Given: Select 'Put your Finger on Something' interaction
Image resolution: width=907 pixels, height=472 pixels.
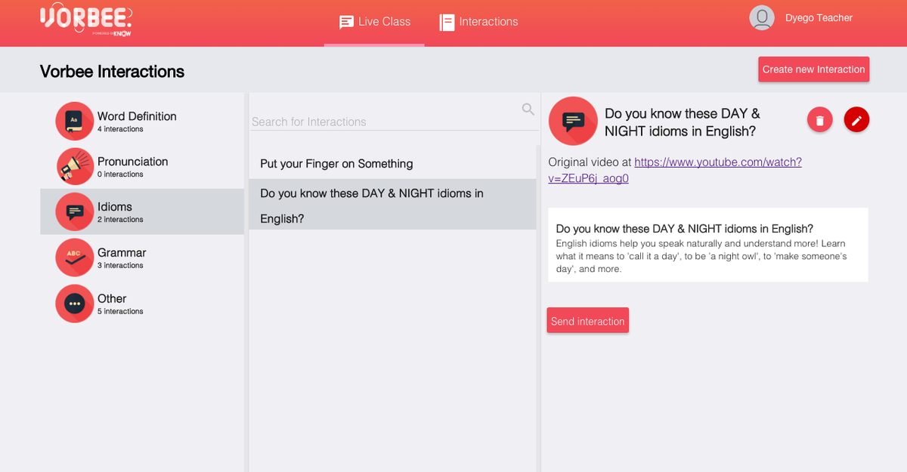Looking at the screenshot, I should point(392,164).
